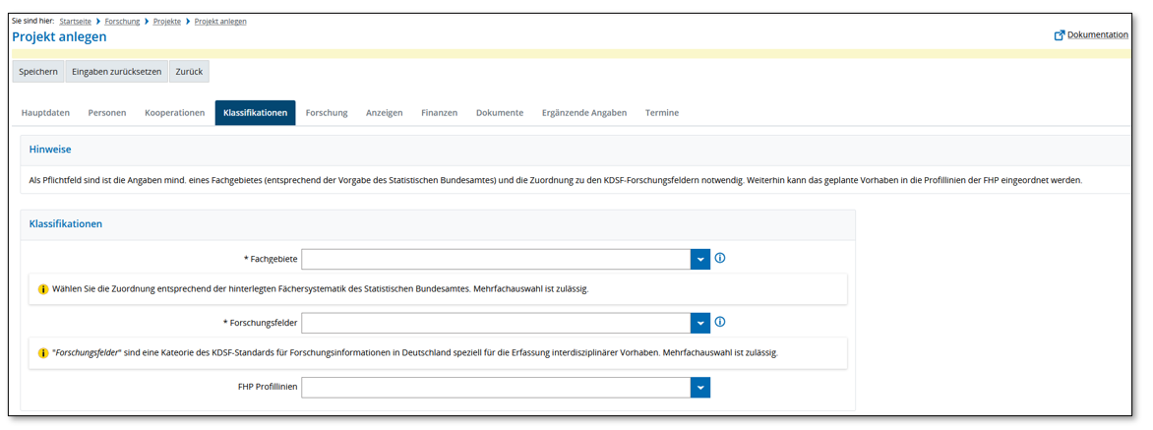The width and height of the screenshot is (1153, 430).
Task: Click the info icon beside Fachgebiete
Action: click(719, 259)
